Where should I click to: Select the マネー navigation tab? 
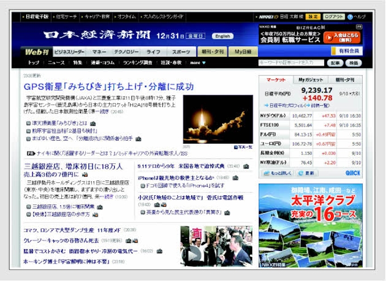click(99, 52)
